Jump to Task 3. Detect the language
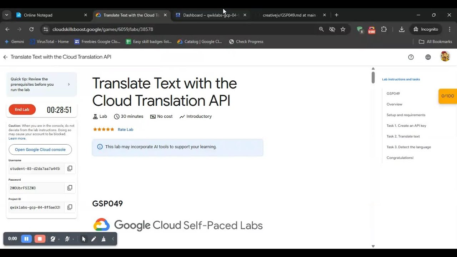The height and width of the screenshot is (257, 457). [x=409, y=147]
